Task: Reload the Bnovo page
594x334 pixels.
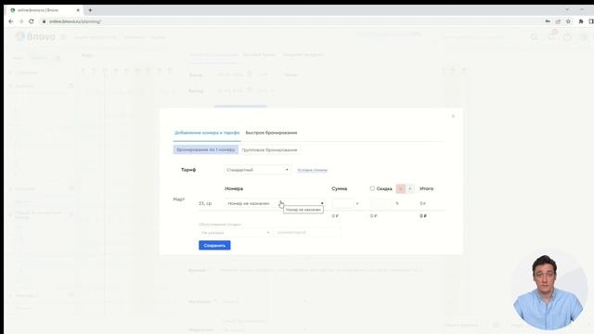Action: [x=31, y=21]
